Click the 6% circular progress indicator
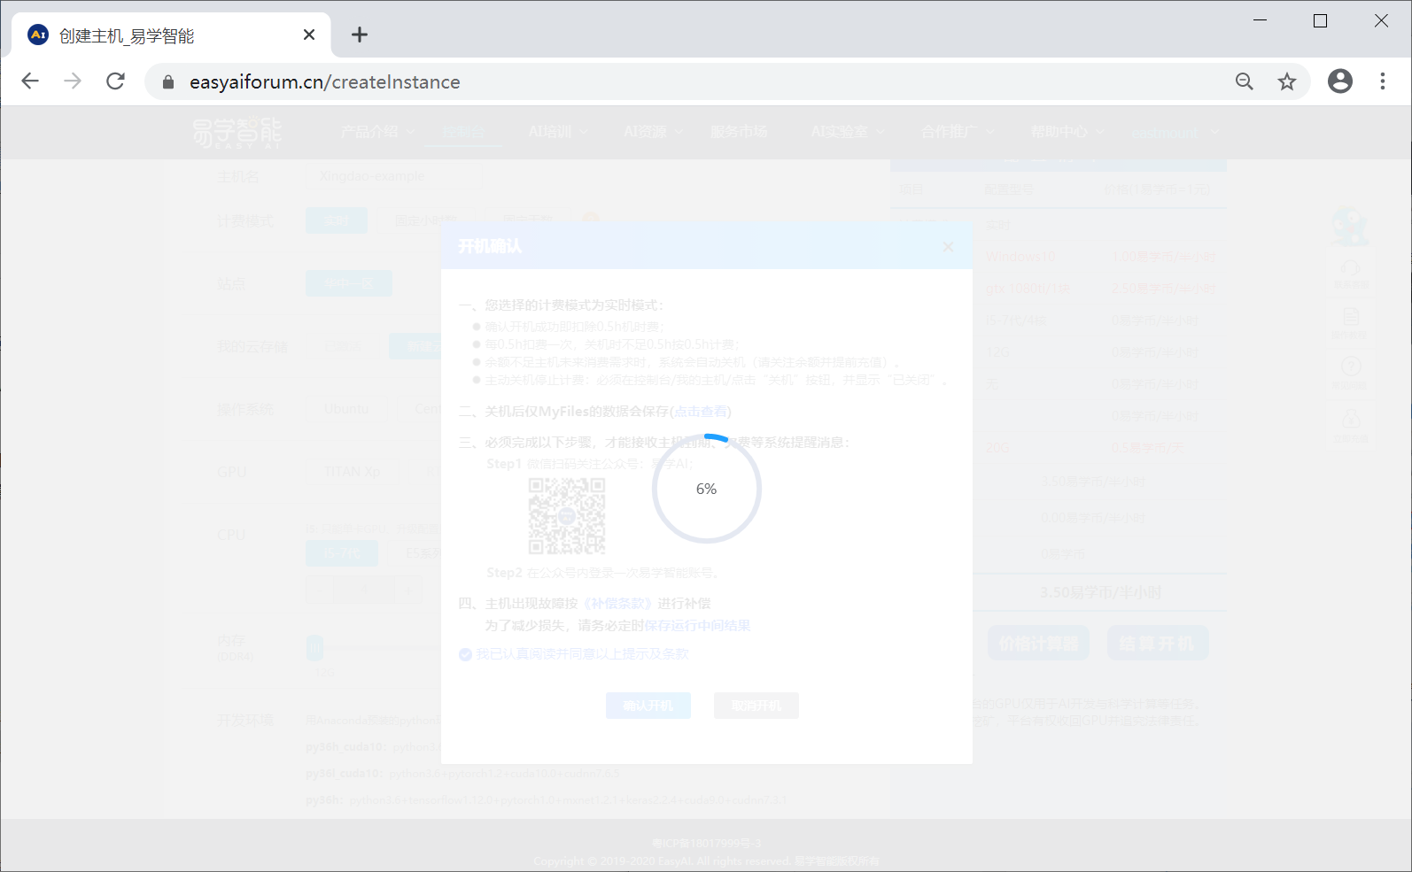Image resolution: width=1412 pixels, height=872 pixels. tap(706, 489)
